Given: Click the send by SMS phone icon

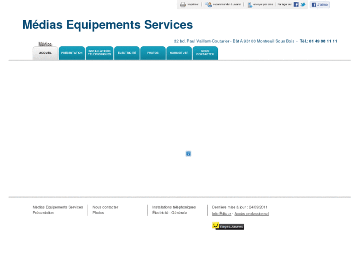Looking at the screenshot, I should tap(250, 5).
